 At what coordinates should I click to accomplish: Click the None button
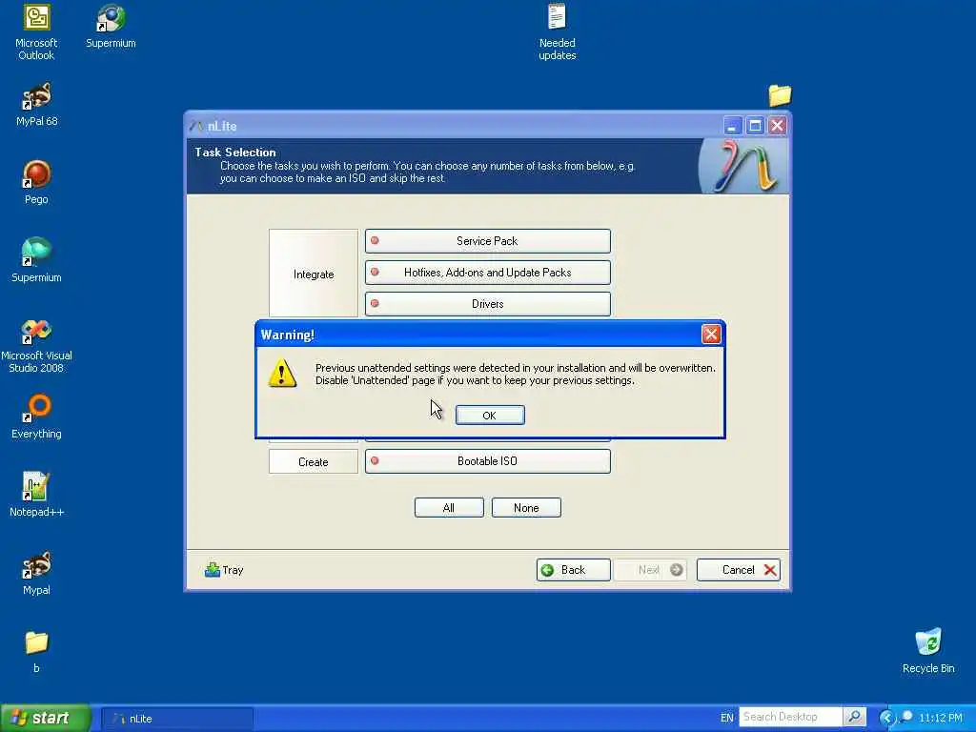526,508
